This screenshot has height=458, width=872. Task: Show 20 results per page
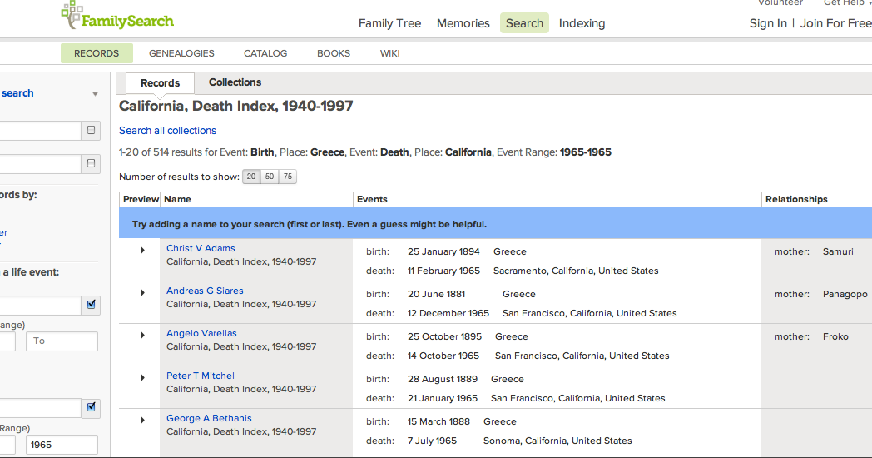(x=251, y=177)
